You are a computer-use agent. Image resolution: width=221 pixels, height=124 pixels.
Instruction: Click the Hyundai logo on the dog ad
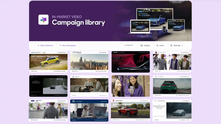pos(73,101)
